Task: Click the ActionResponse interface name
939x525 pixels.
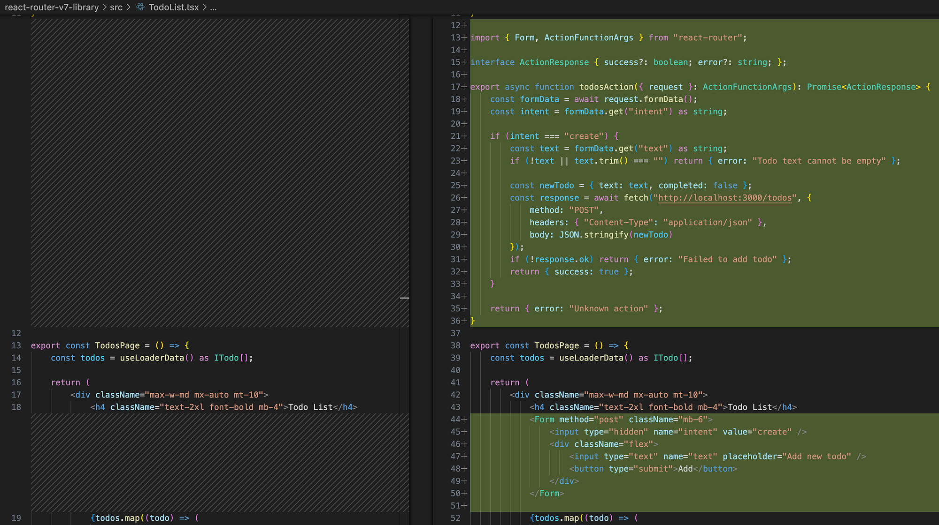Action: [x=554, y=62]
